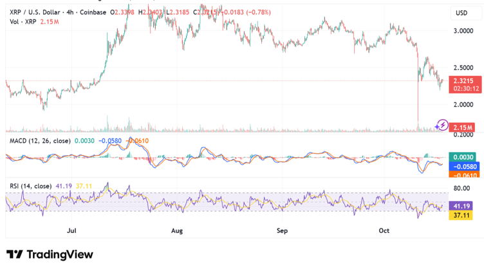Click the Oct label on the time axis
484x271 pixels.
(384, 230)
